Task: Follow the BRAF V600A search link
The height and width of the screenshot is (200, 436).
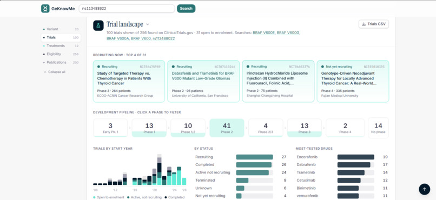Action: tap(118, 38)
